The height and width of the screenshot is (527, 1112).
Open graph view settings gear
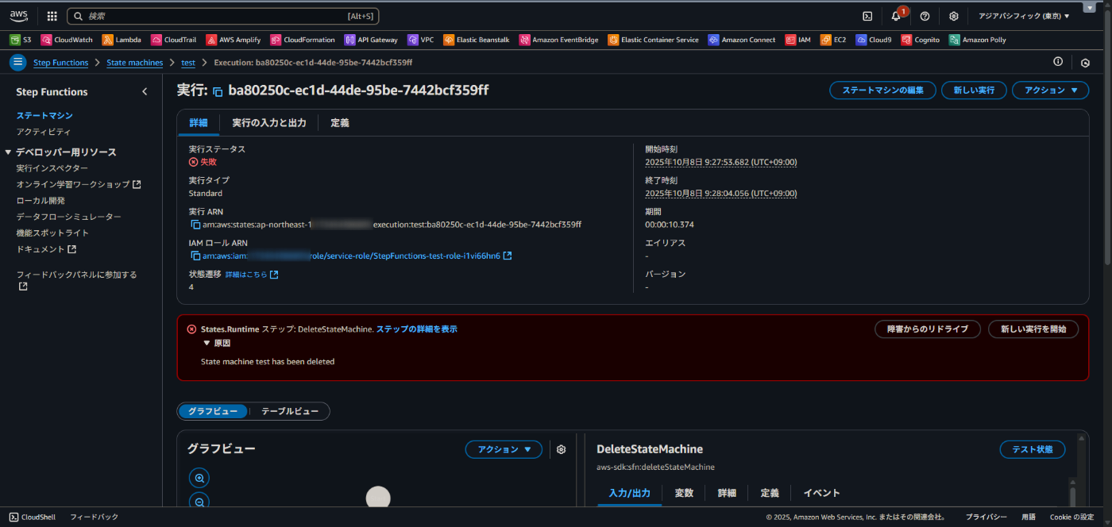click(x=562, y=449)
